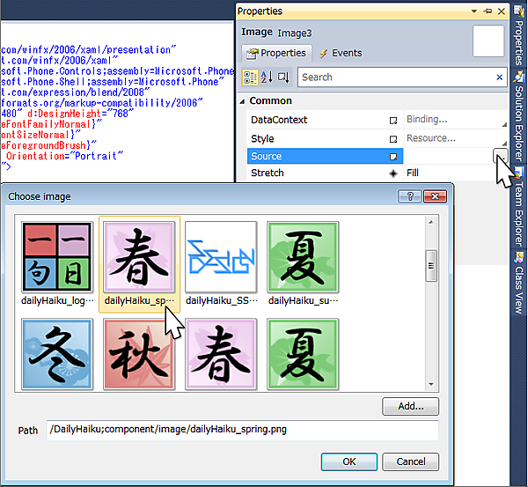Select the dailyHaiku_SS blue logo thumbnail

coord(221,257)
